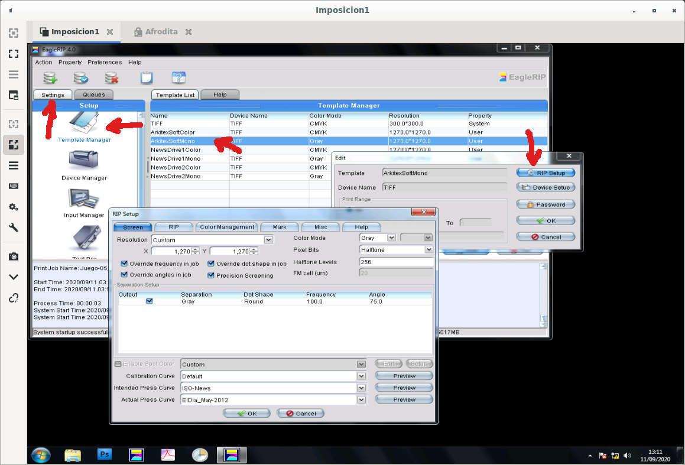Click the wrench icon in left sidebar
The image size is (685, 465).
[13, 228]
